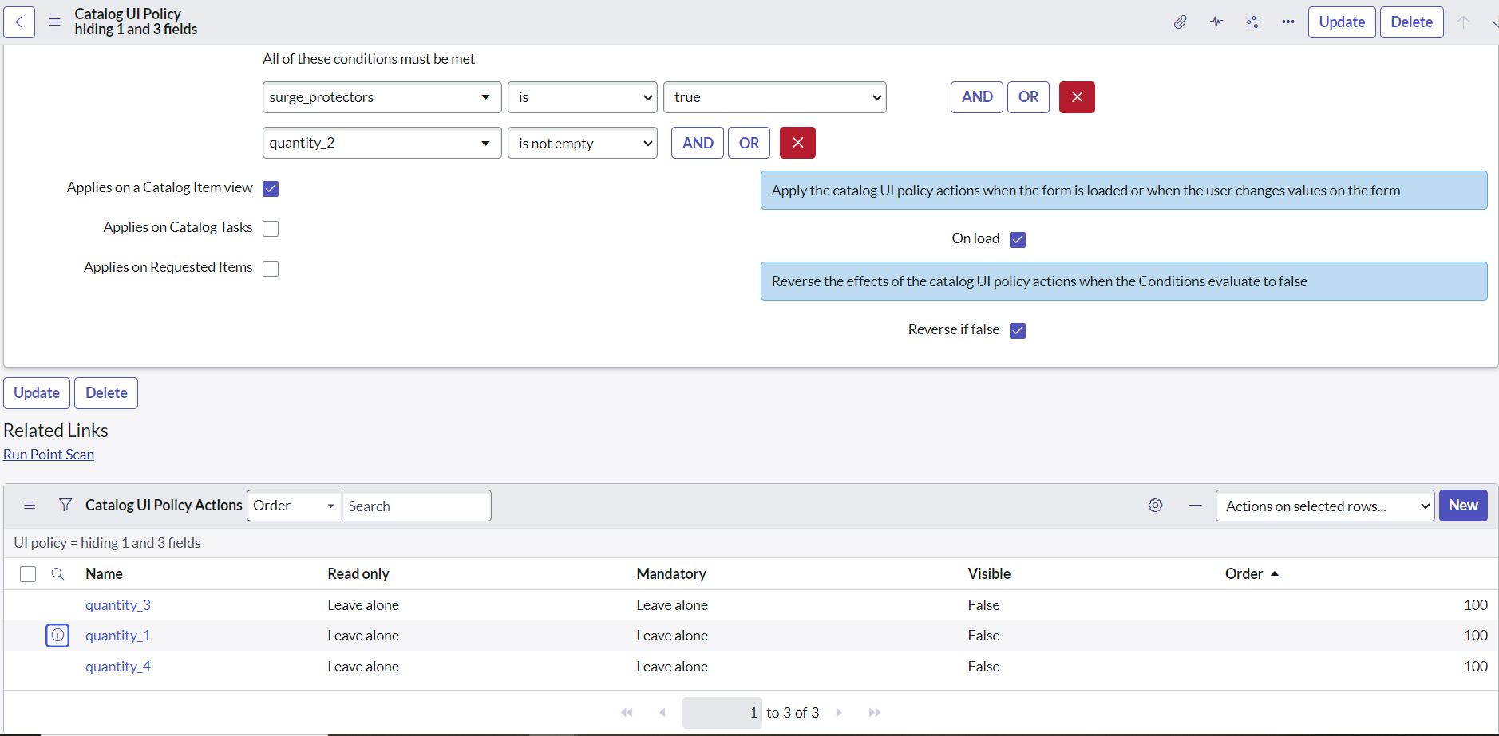Click the breadcrumb 'UI policy = hiding 1 and 3 fields'

(107, 543)
